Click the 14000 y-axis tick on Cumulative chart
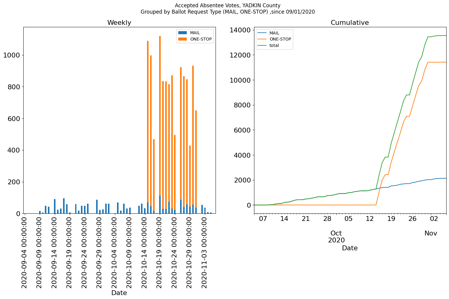 pos(240,30)
